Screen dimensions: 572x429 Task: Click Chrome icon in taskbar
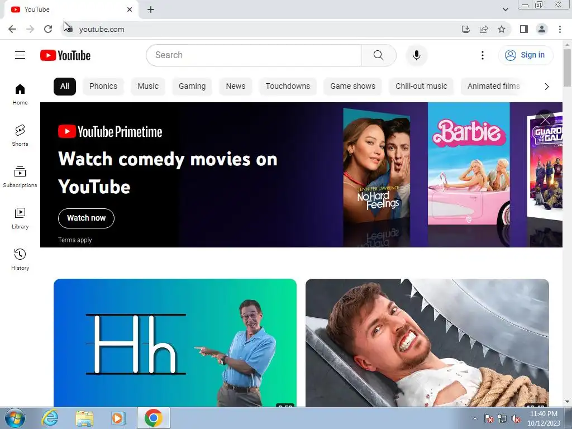(153, 418)
